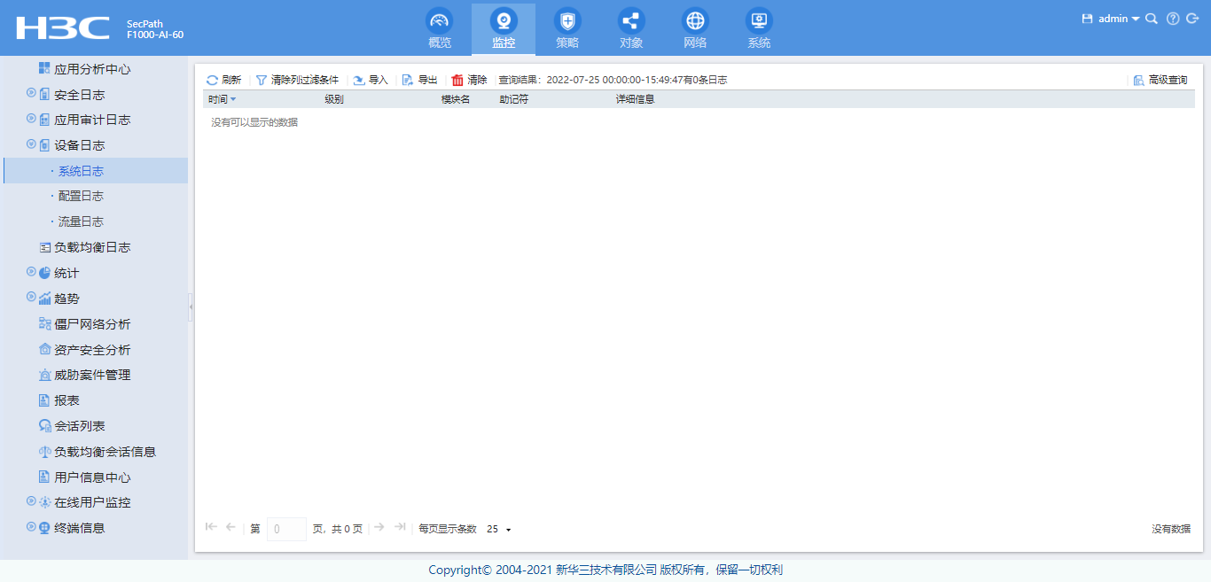Image resolution: width=1211 pixels, height=582 pixels.
Task: Select 系统日志 in sidebar
Action: coord(81,171)
